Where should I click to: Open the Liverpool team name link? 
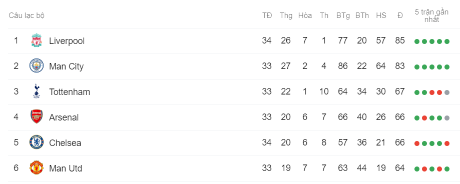click(x=67, y=41)
